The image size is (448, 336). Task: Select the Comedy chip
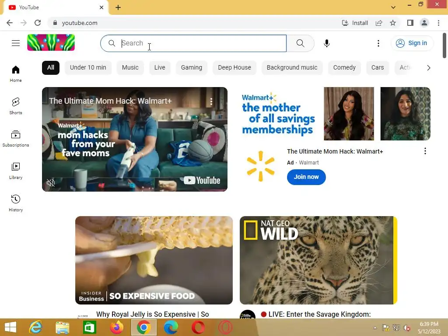coord(344,68)
